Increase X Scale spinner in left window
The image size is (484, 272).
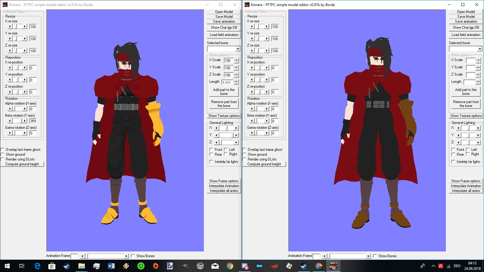coord(236,59)
